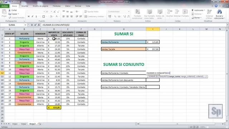Switch to the Fórmulas tab
The width and height of the screenshot is (229, 129).
coord(57,6)
